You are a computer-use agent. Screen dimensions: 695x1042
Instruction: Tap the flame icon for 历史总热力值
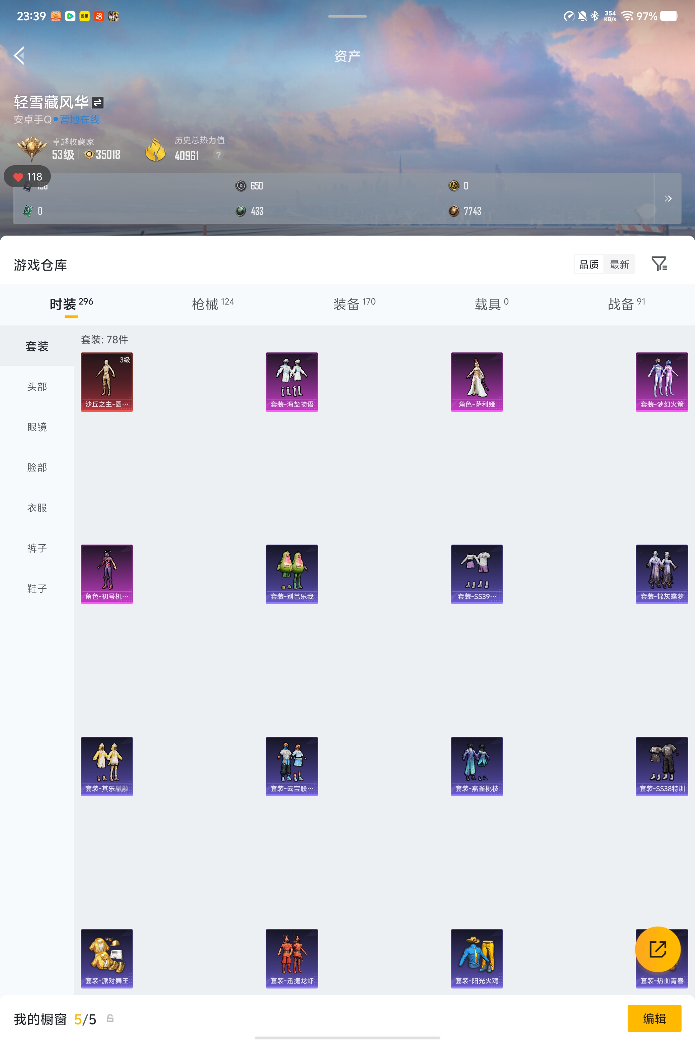click(x=156, y=149)
